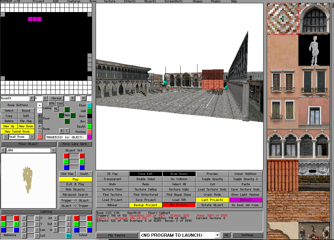The height and width of the screenshot is (240, 334).
Task: Decrease red in Object Tint
Action: coord(66,156)
